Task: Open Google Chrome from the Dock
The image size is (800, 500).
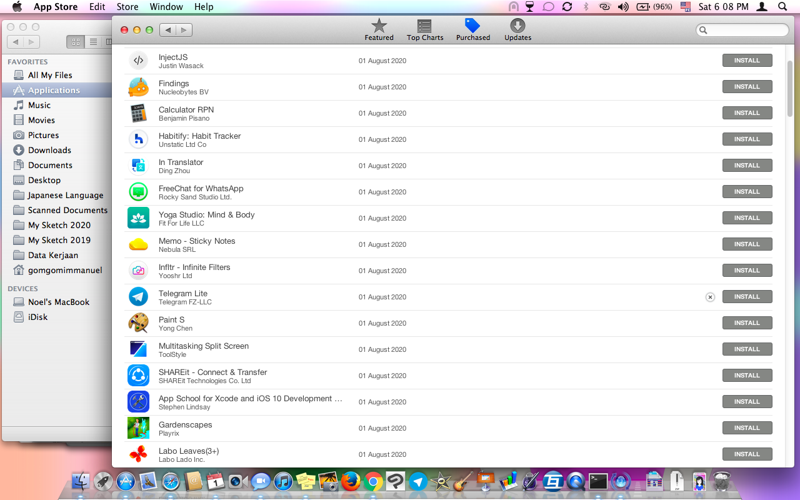Action: (373, 481)
